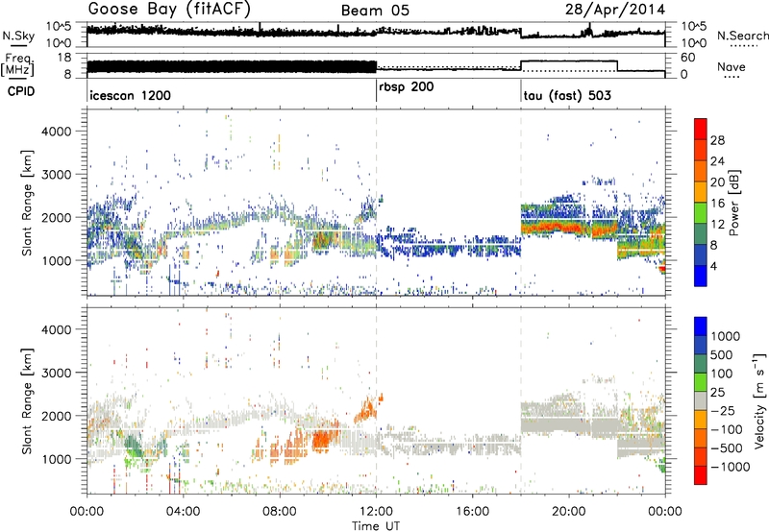Click the dashed vertical marker at 12:00 in power panel
This screenshot has width=769, height=532.
(x=376, y=202)
